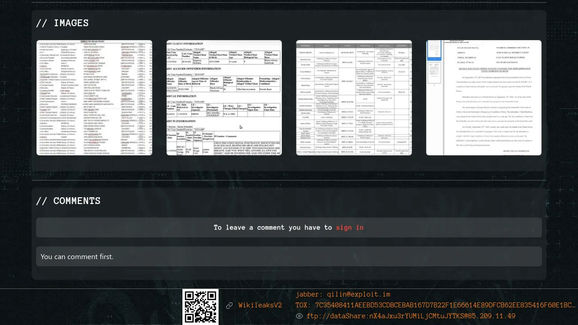Click the eye icon before the ftp address
This screenshot has width=578, height=325.
coord(299,316)
